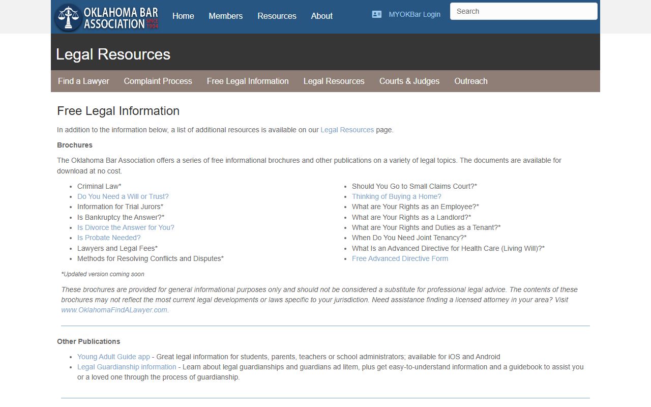Click the *Updated version coming soon note
The image size is (651, 407).
(103, 274)
